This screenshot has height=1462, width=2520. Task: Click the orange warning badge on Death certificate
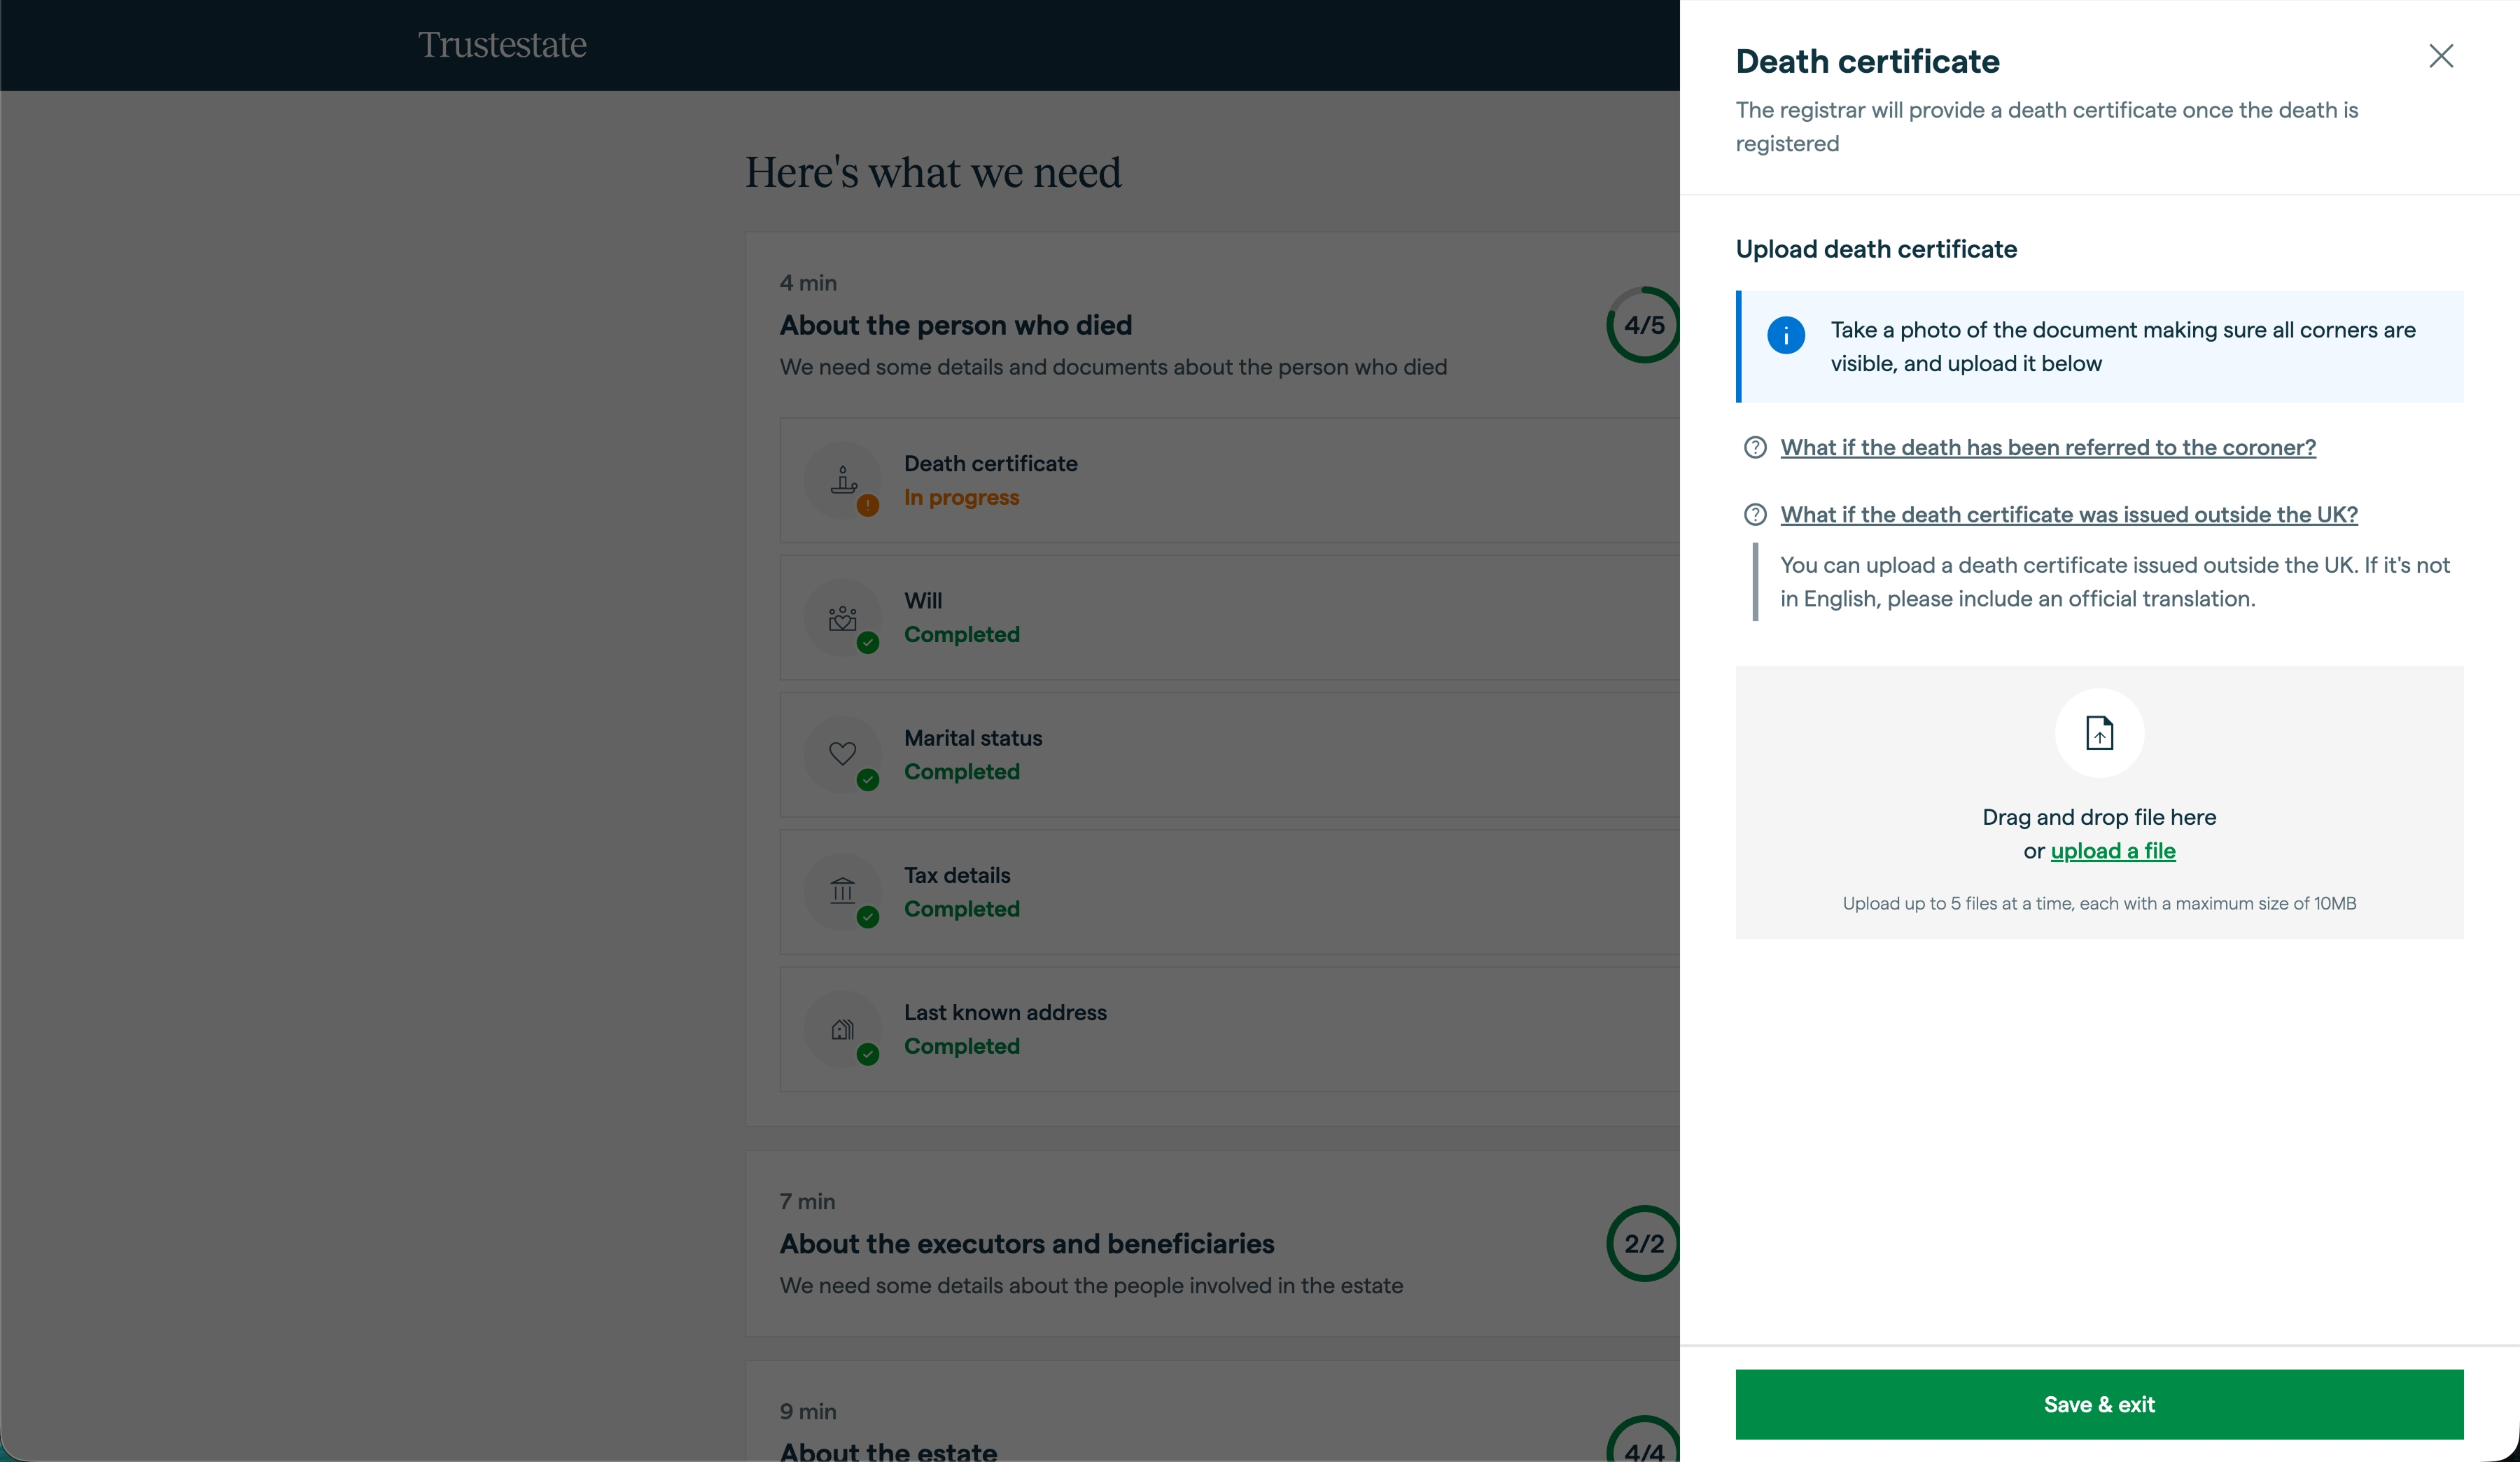click(x=868, y=505)
